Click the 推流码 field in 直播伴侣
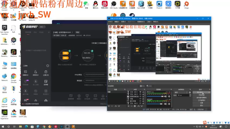230x129 pixels. point(95,81)
